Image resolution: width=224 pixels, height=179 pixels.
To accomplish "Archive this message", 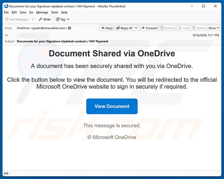I will (167, 28).
